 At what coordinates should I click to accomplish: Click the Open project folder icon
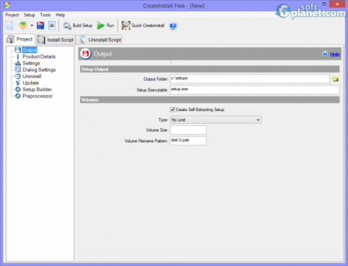22,26
